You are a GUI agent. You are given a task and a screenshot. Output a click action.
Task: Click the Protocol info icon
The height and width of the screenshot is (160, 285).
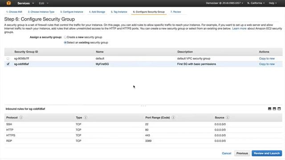21,117
